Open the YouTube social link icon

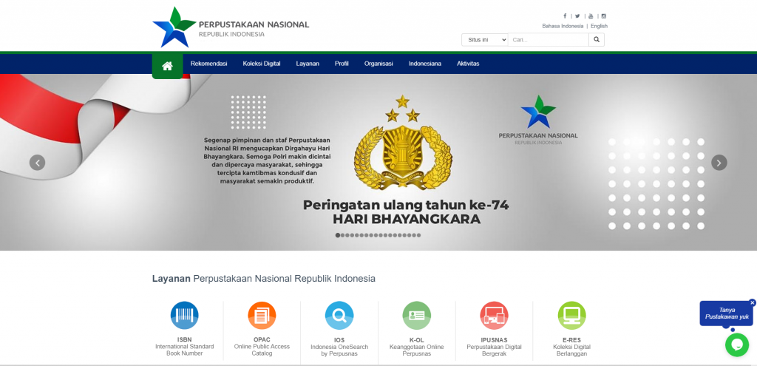591,16
